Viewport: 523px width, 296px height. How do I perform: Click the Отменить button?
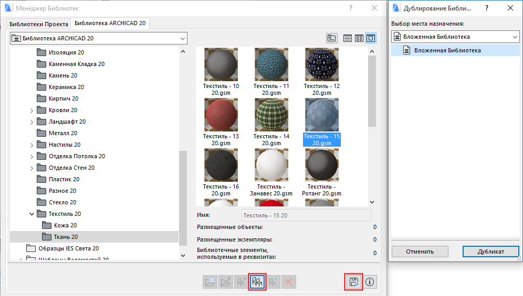pos(420,251)
